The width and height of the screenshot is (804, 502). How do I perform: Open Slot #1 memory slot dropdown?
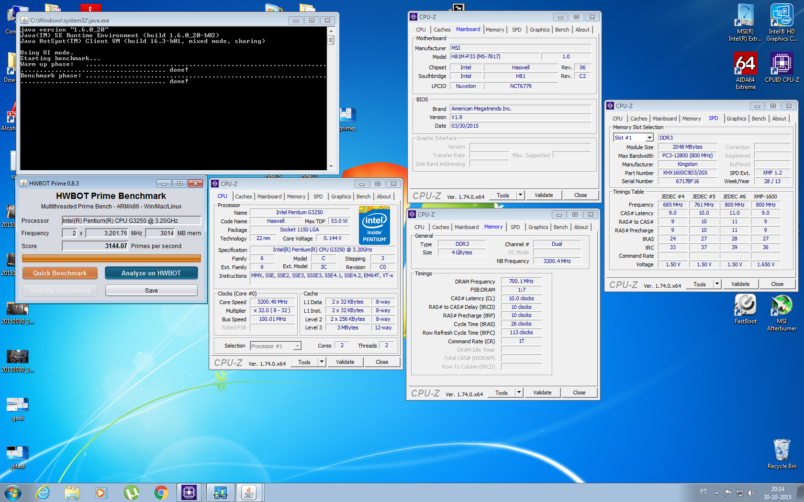[650, 138]
